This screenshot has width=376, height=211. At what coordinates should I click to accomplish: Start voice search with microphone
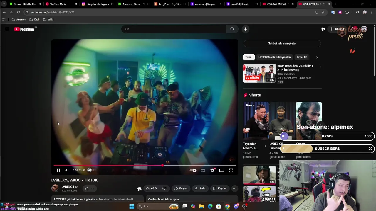(x=246, y=29)
